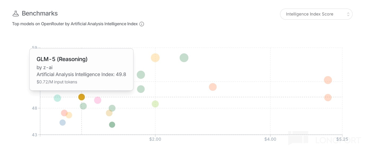The width and height of the screenshot is (365, 149).
Task: Click the lower peach point at far right
Action: pyautogui.click(x=328, y=98)
